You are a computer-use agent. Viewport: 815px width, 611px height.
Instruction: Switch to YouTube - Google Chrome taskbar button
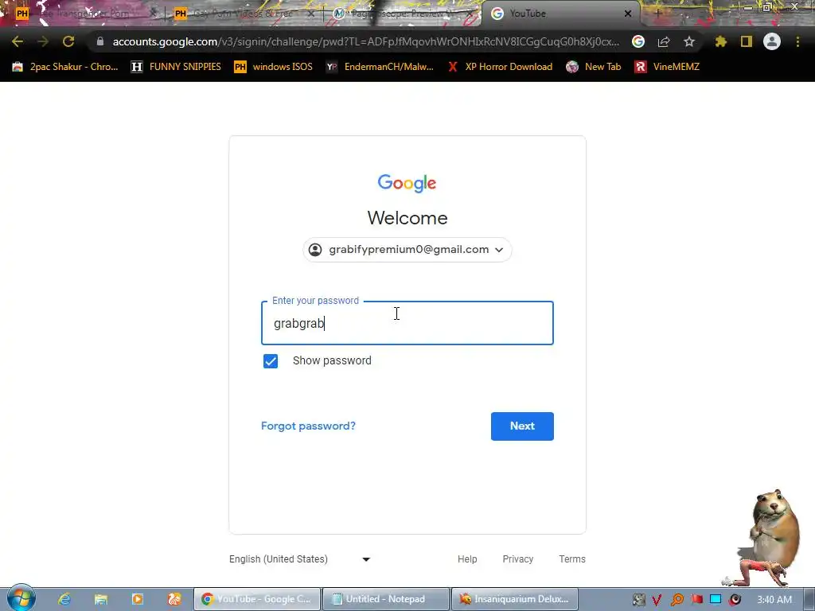point(257,599)
